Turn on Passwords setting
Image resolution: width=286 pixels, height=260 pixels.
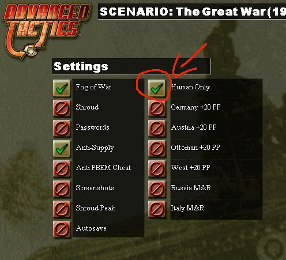(x=62, y=129)
